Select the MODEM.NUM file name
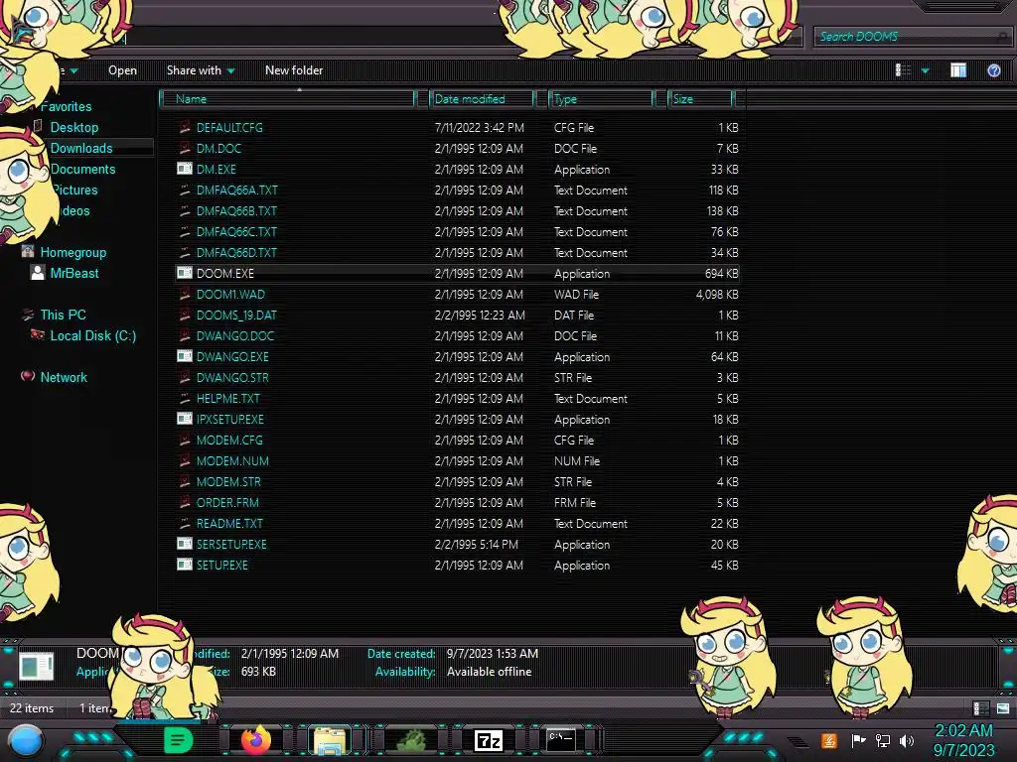Screen dimensions: 1017x762 pyautogui.click(x=232, y=460)
